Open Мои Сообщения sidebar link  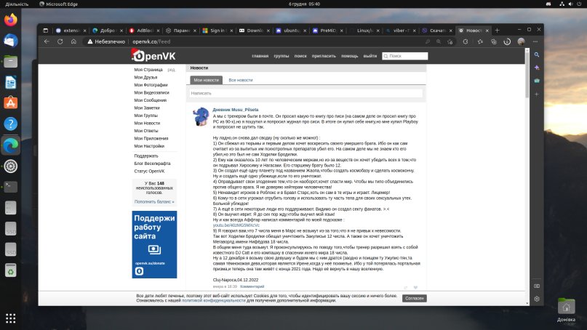click(150, 100)
